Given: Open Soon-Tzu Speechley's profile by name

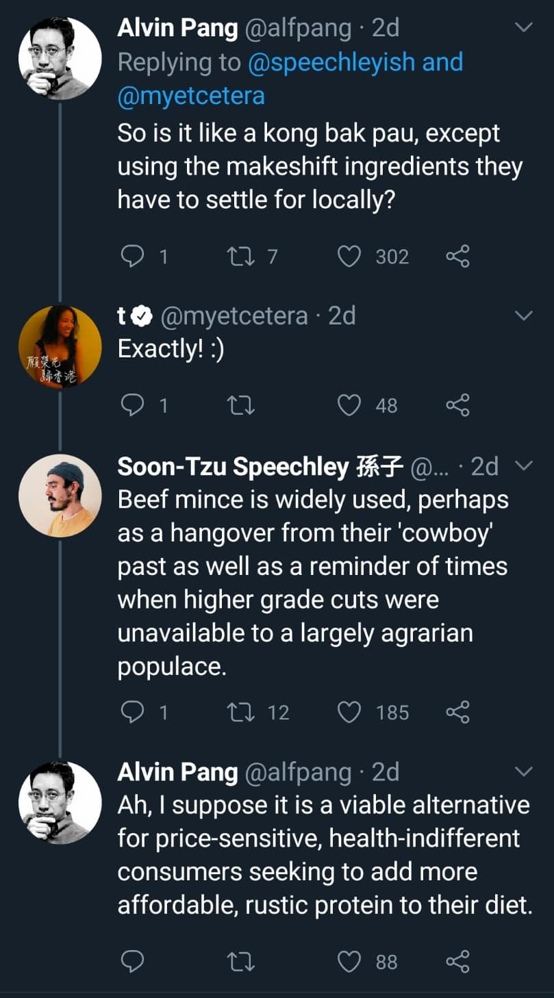Looking at the screenshot, I should coord(233,467).
